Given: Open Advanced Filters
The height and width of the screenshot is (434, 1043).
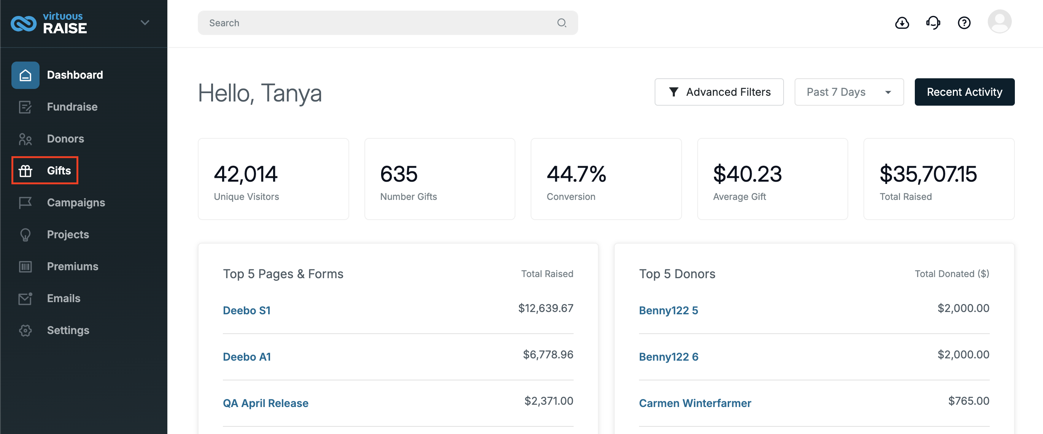Looking at the screenshot, I should tap(719, 92).
